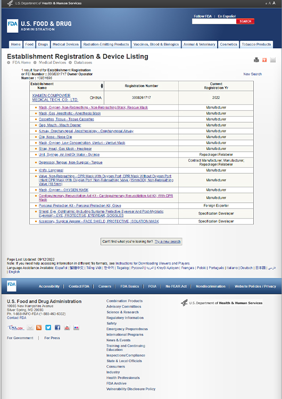The image size is (282, 399).
Task: Open Careers footer link
Action: 105,286
